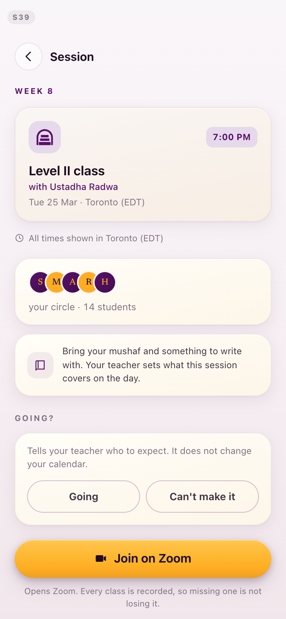Tap the Tue 25 Mar Toronto date line
The image size is (286, 619).
(87, 202)
